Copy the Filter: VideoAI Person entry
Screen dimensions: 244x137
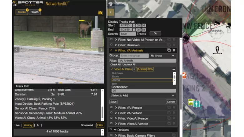pos(169,118)
